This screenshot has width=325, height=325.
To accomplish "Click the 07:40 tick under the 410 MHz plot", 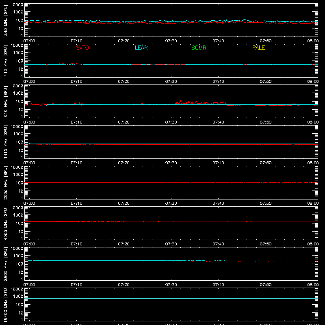I will 218,82.
